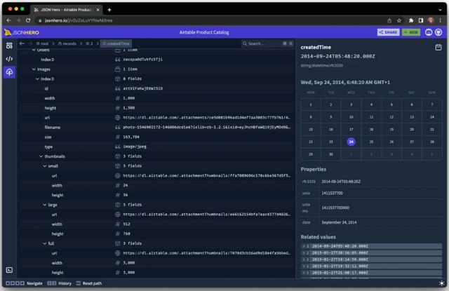Collapse the Images tree node
Viewport: 449px width, 291px height.
click(x=34, y=69)
